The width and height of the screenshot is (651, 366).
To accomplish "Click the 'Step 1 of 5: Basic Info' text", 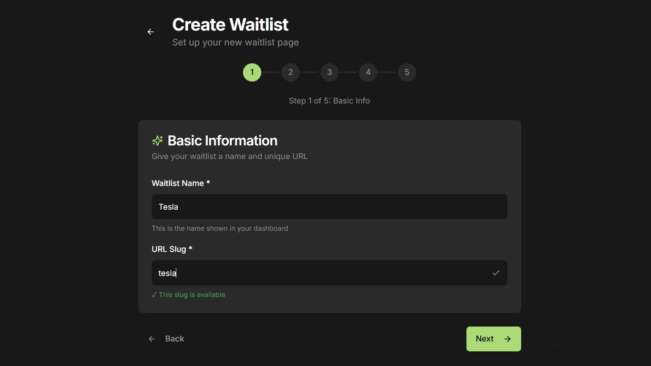I will pos(329,101).
